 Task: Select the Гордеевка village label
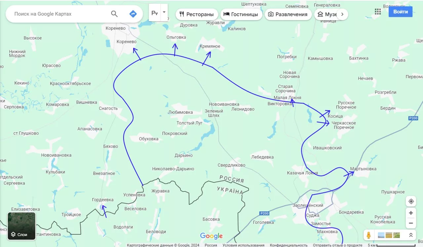[102, 200]
